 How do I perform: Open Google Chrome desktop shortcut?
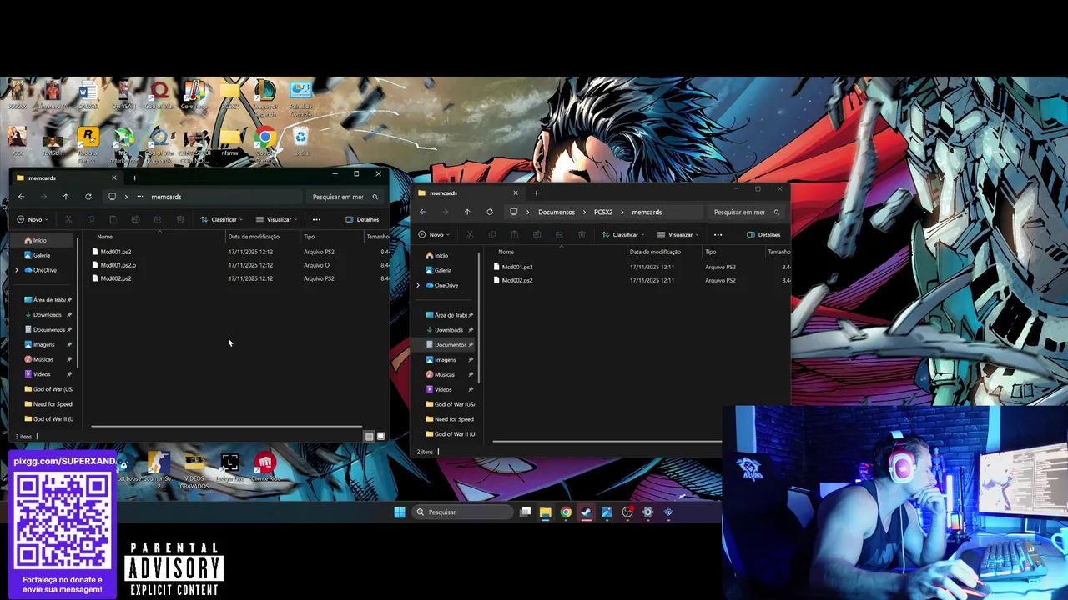[265, 142]
